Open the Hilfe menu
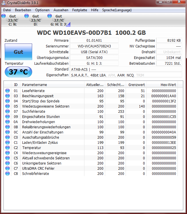Image resolution: width=187 pixels, height=214 pixels. coord(95,10)
